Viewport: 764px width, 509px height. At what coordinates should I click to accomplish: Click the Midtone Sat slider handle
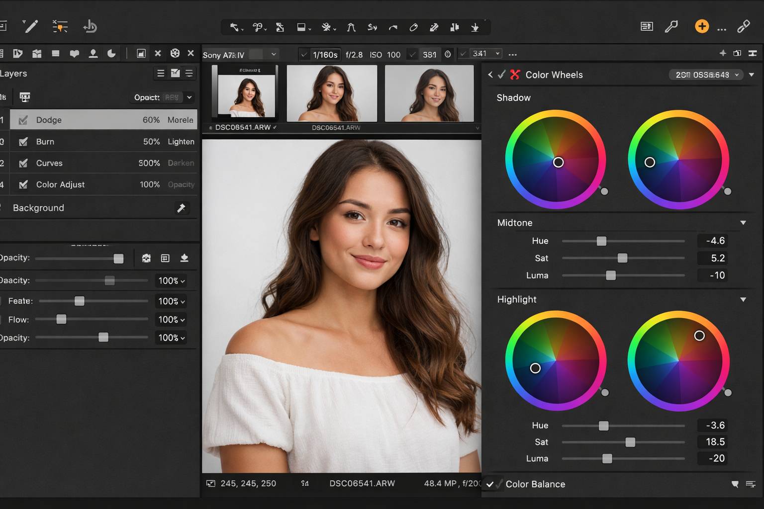622,258
